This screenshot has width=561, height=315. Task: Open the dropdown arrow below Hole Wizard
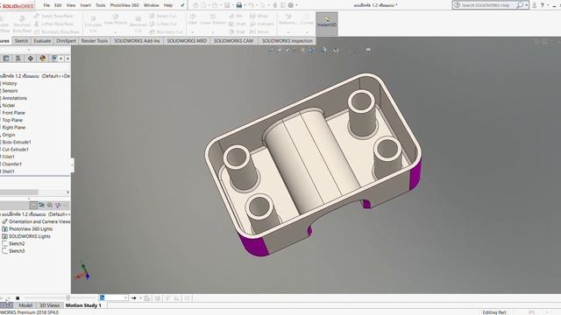click(x=116, y=31)
